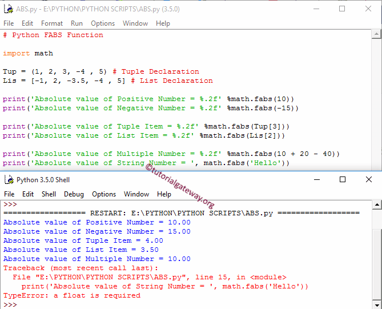Click 'Traceback (most recent call last):' line

(x=81, y=268)
